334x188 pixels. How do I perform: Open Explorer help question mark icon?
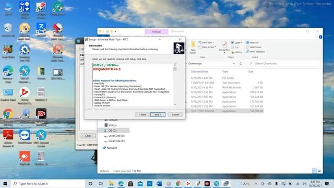pyautogui.click(x=320, y=37)
